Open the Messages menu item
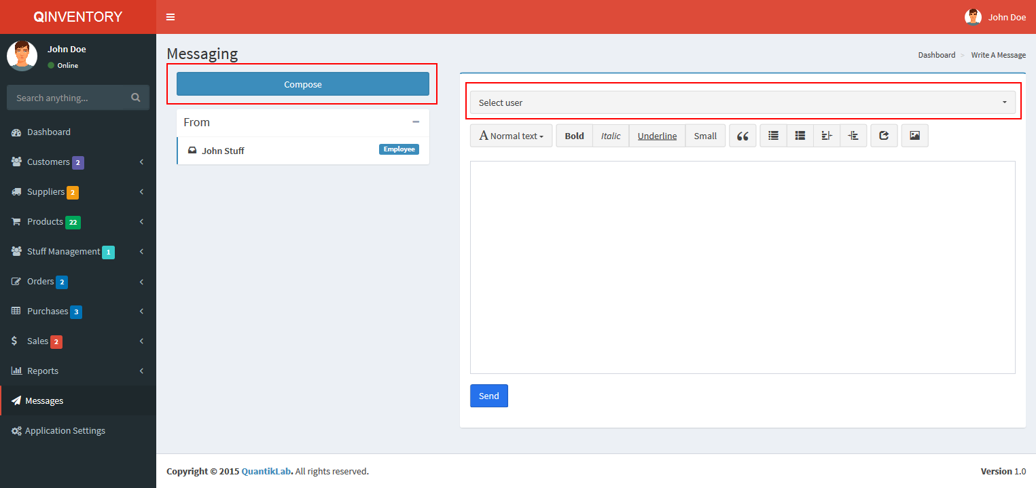This screenshot has height=488, width=1036. tap(78, 401)
